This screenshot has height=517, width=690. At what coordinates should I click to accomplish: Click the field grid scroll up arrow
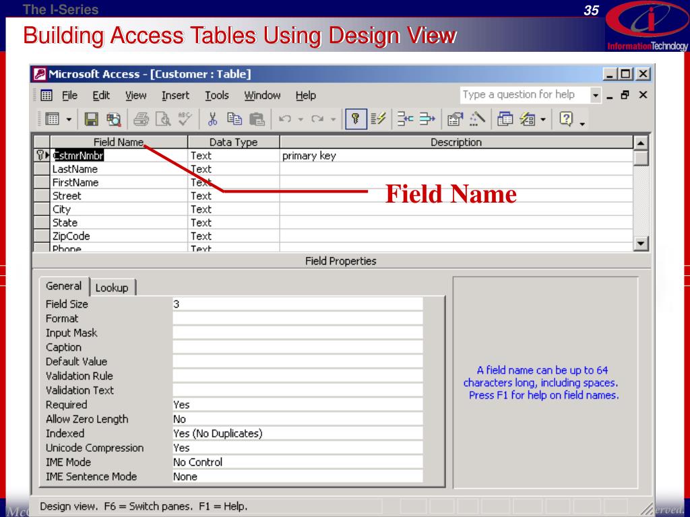[641, 143]
